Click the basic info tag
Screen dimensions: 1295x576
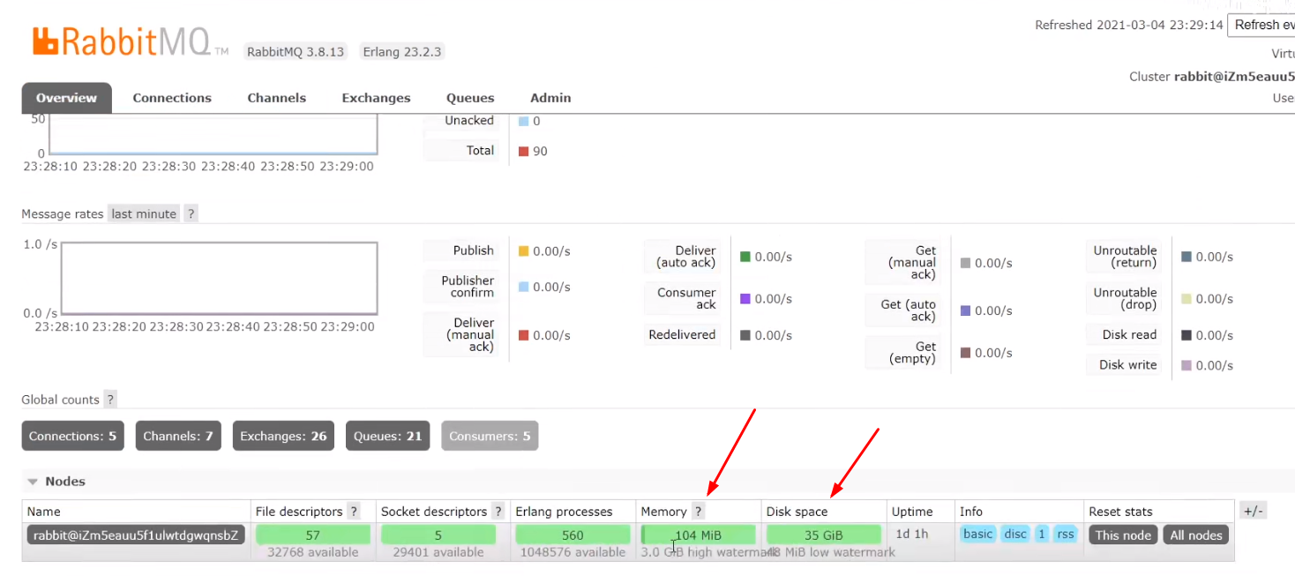click(978, 534)
